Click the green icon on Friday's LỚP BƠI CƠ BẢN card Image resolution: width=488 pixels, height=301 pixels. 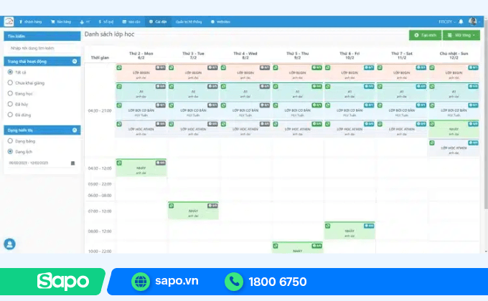[328, 105]
